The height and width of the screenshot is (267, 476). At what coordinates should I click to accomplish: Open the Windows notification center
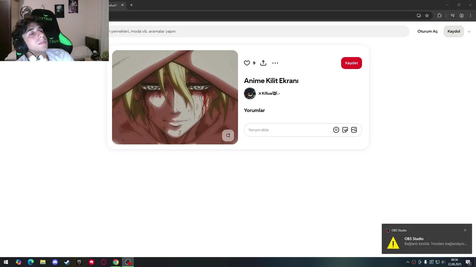click(x=469, y=262)
